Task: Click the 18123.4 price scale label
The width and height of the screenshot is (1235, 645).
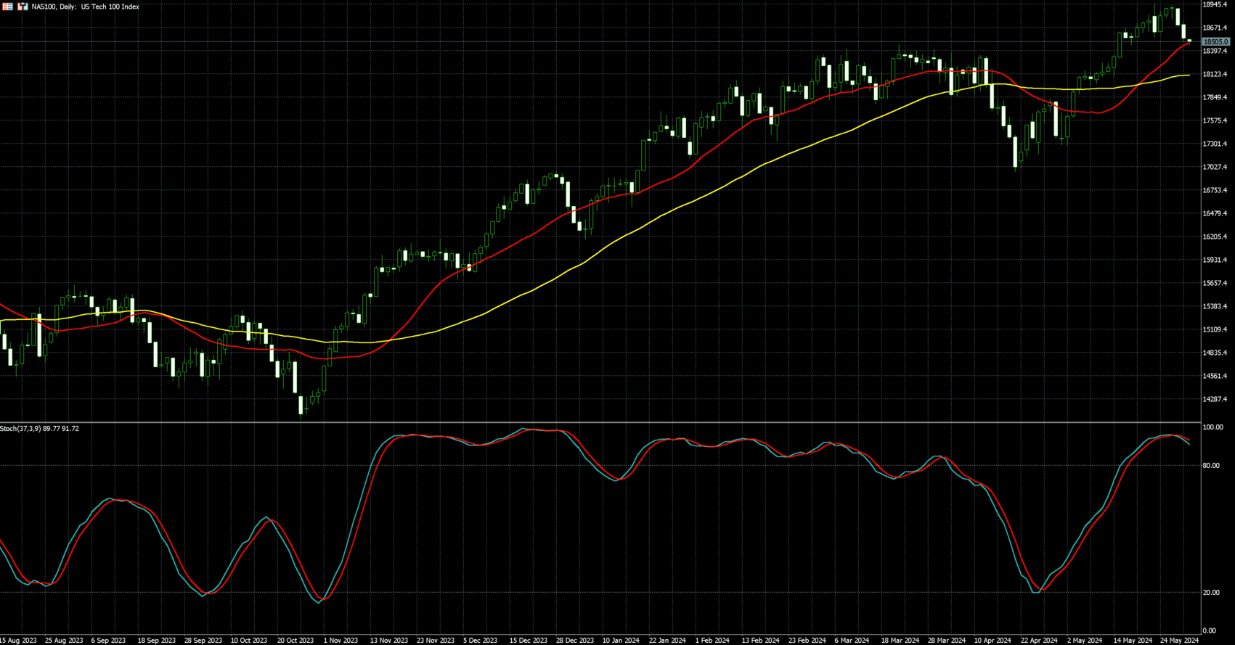Action: click(x=1215, y=74)
